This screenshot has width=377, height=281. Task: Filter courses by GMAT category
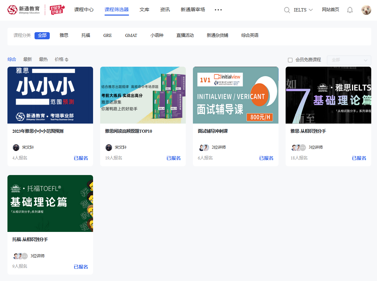131,35
